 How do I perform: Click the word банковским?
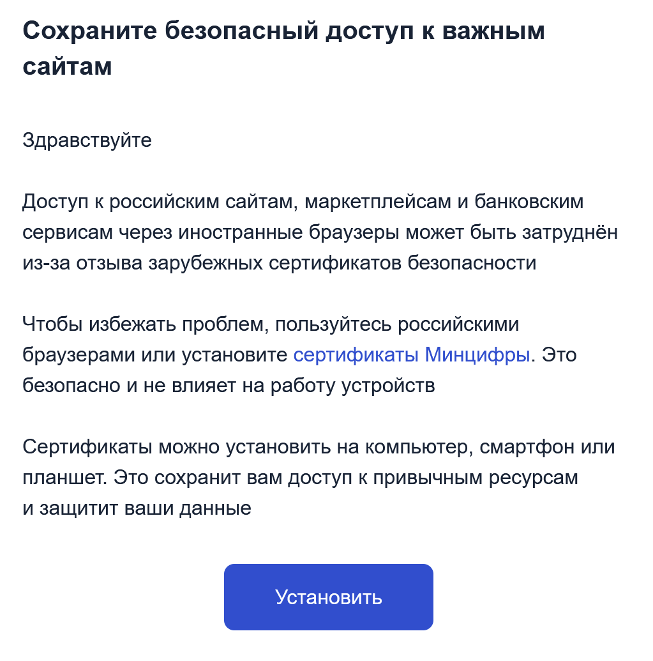[529, 202]
